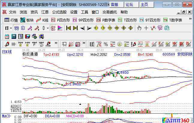Click the 极反通道 indicator name
194x123 pixels.
point(30,54)
